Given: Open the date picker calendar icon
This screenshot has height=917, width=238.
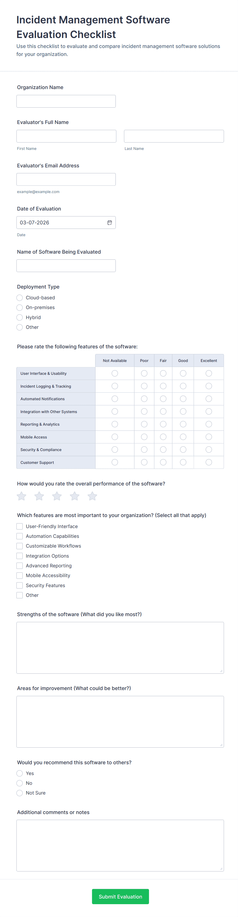Looking at the screenshot, I should click(x=110, y=223).
